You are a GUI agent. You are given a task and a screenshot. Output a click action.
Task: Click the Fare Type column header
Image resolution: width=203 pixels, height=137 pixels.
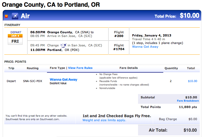[57, 68]
